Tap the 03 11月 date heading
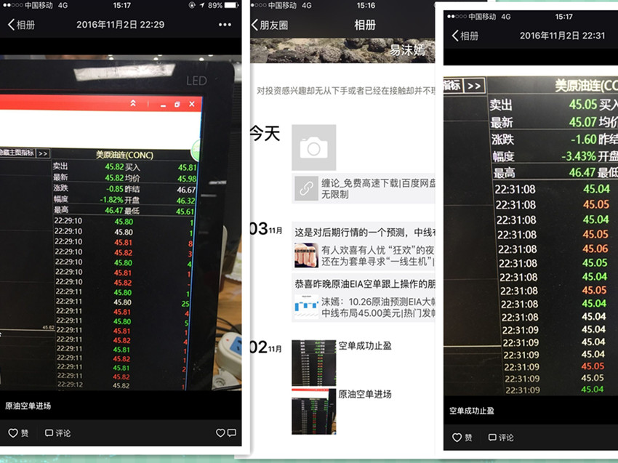Image resolution: width=618 pixels, height=463 pixels. (x=265, y=229)
